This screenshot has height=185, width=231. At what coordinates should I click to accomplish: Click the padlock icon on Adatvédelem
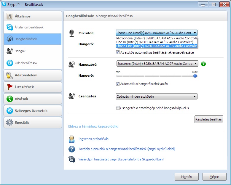(x=10, y=75)
